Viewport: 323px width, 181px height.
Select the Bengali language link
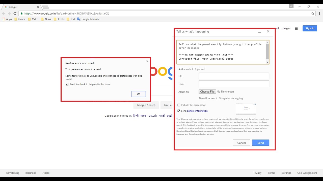[x=144, y=116]
